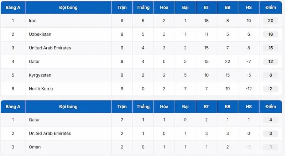Click Oman's 1 point badge
Screen dimensions: 285x156
coord(270,147)
